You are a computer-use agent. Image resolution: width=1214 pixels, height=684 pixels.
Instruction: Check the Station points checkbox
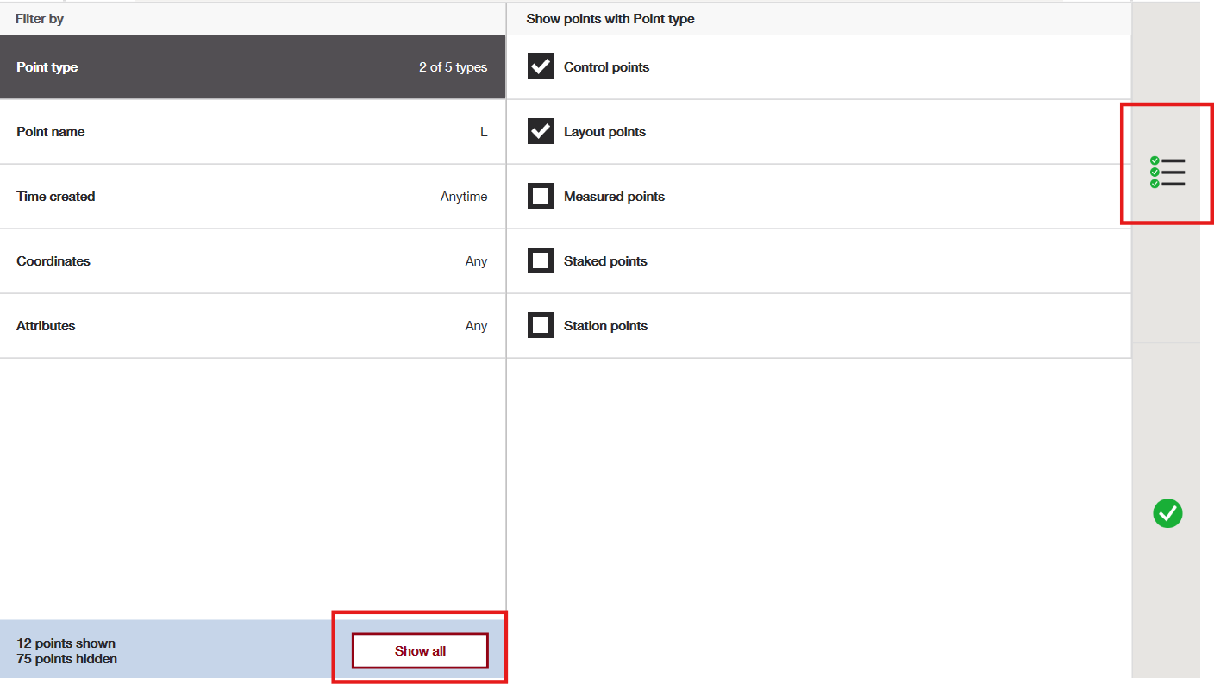tap(541, 326)
